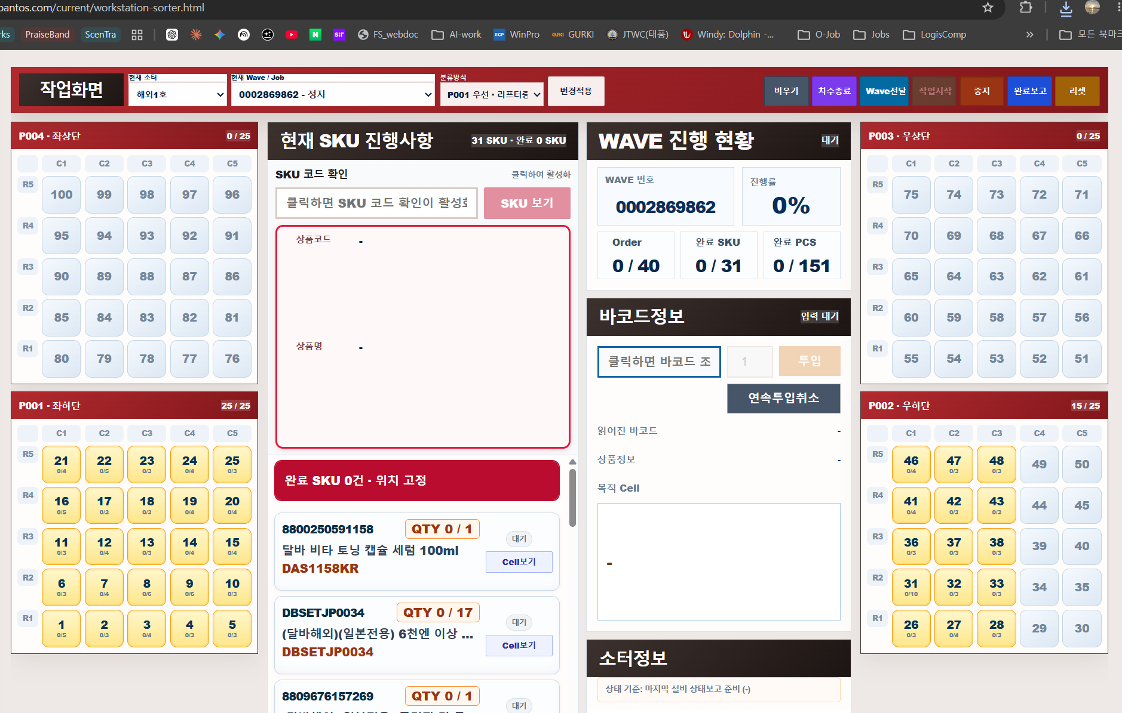Open the 현재 소터 dropdown showing 해외1호
Image resolution: width=1122 pixels, height=713 pixels.
pyautogui.click(x=177, y=94)
